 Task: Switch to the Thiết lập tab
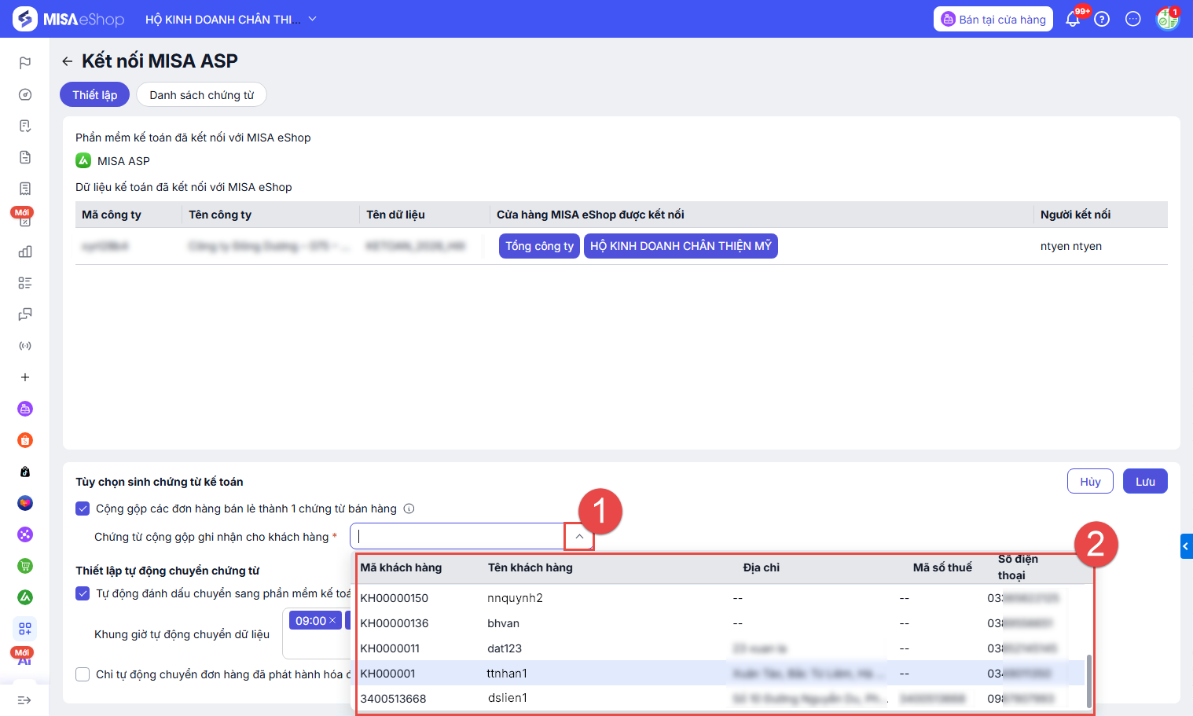[95, 95]
